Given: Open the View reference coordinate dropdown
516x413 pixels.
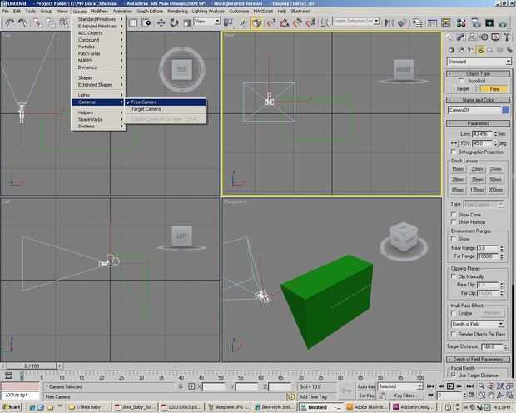Looking at the screenshot, I should 206,22.
